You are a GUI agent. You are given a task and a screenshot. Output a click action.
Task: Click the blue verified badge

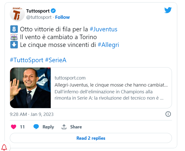[53, 11]
